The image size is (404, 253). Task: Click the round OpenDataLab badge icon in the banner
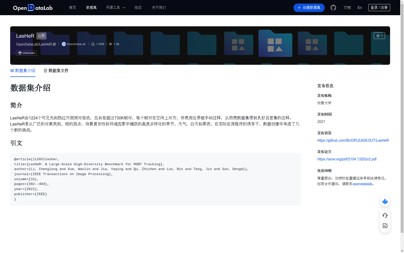click(64, 44)
